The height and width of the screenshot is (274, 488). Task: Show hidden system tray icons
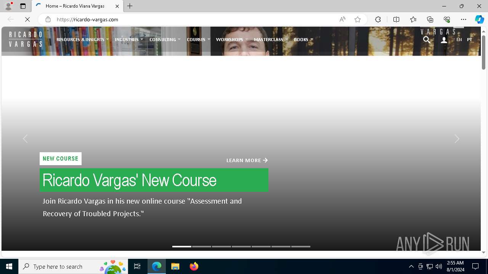pyautogui.click(x=411, y=266)
